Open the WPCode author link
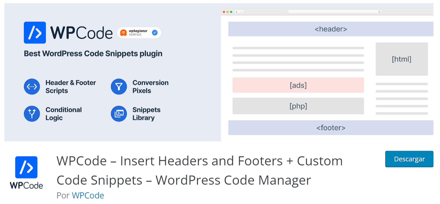 [x=88, y=195]
